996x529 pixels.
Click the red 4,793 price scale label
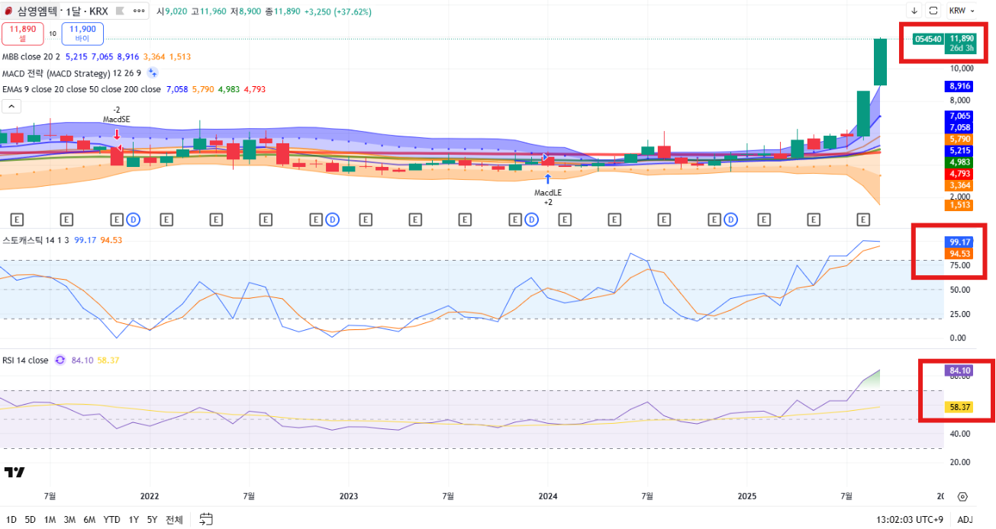[x=960, y=174]
